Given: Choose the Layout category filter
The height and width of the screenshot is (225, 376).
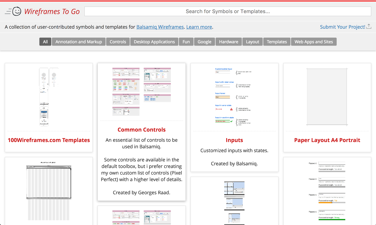Looking at the screenshot, I should click(x=252, y=42).
